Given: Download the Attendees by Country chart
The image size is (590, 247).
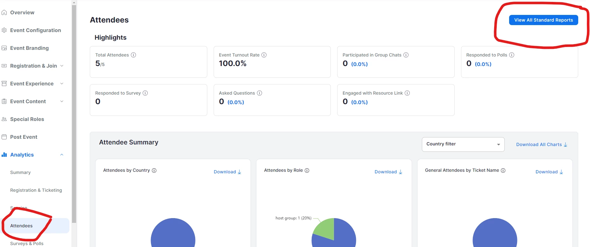Looking at the screenshot, I should pyautogui.click(x=228, y=172).
